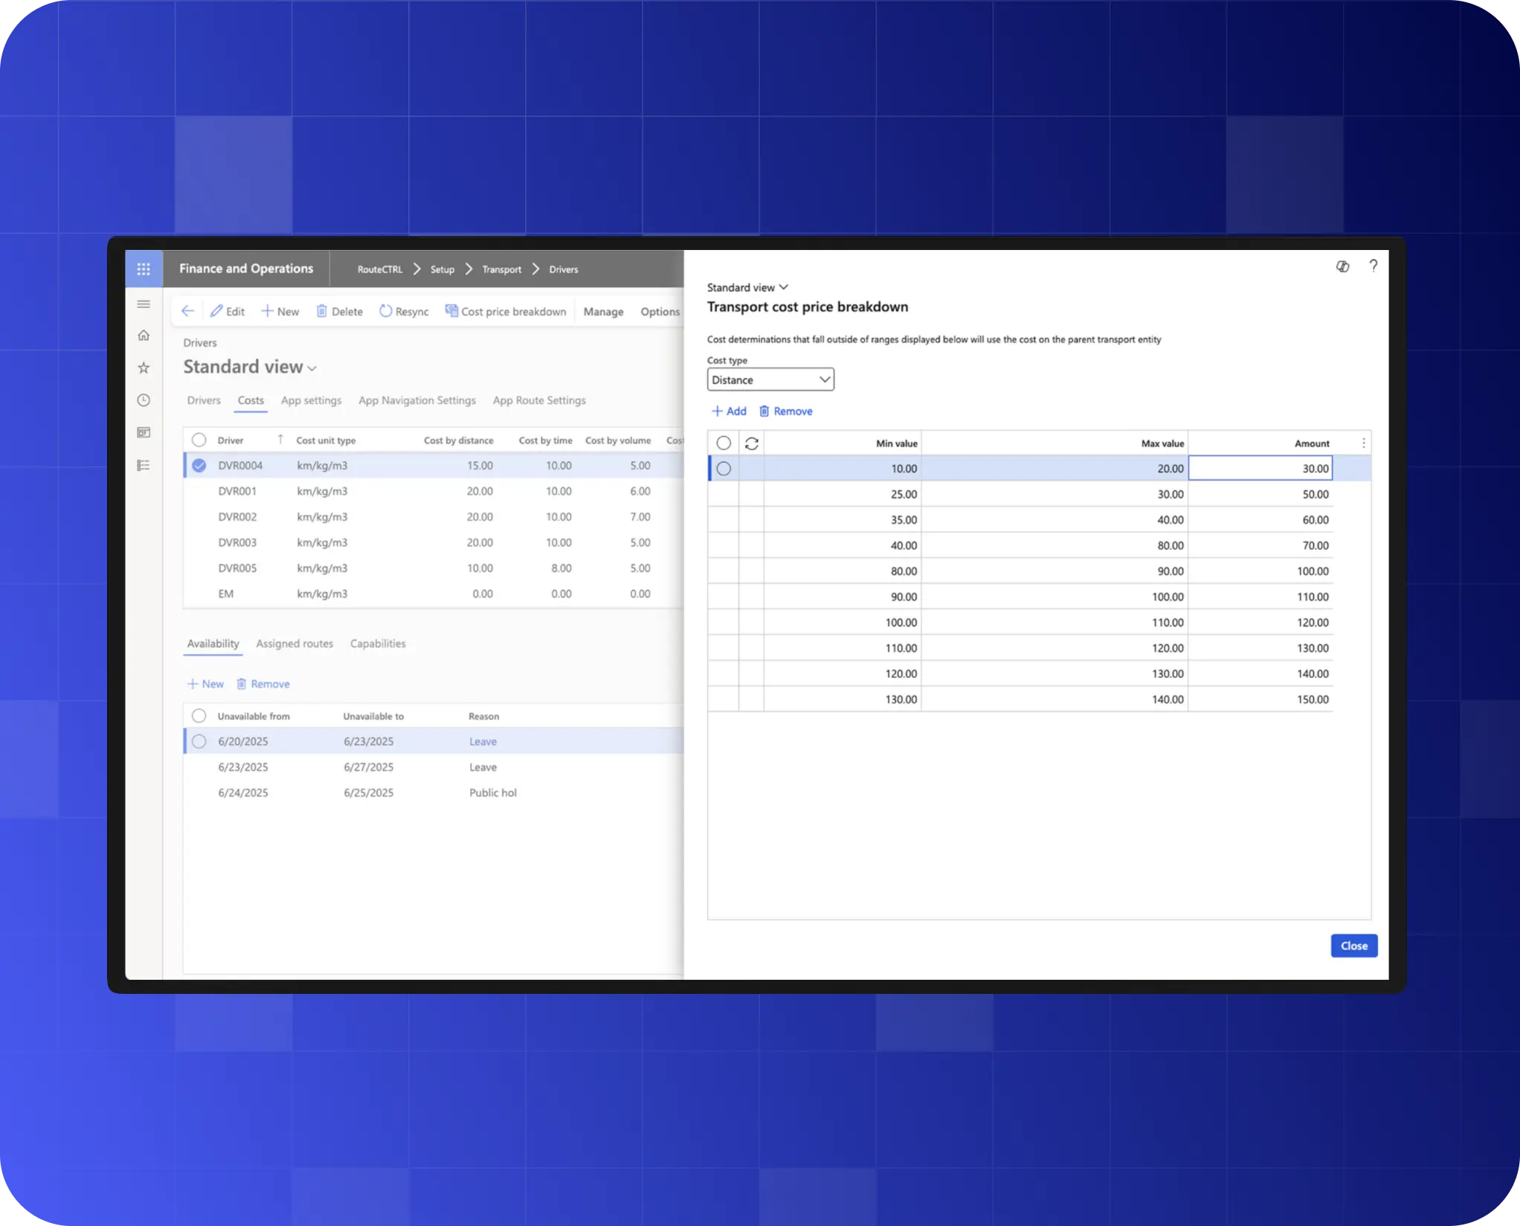
Task: Toggle select-all circle in breakdown grid
Action: [x=724, y=443]
